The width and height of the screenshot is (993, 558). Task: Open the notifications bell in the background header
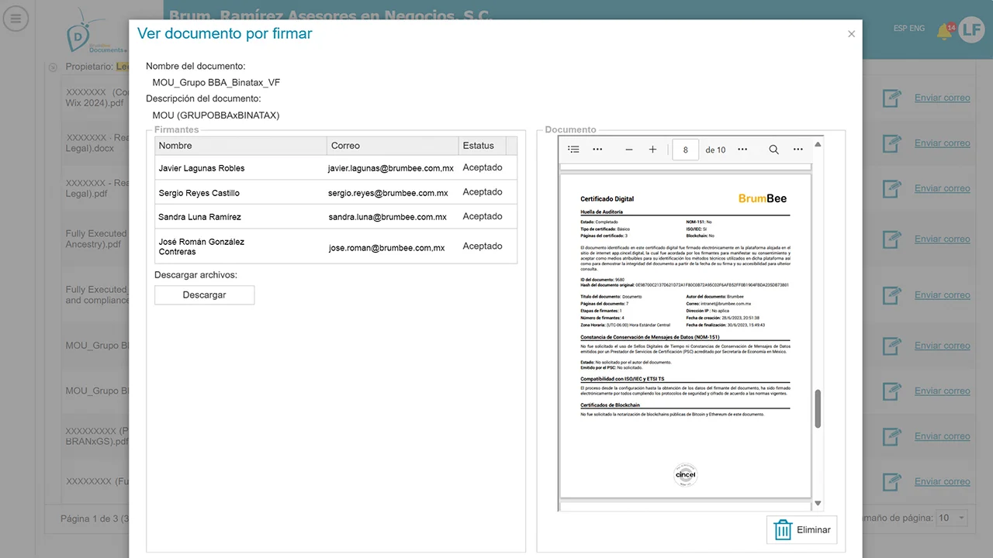(x=946, y=31)
